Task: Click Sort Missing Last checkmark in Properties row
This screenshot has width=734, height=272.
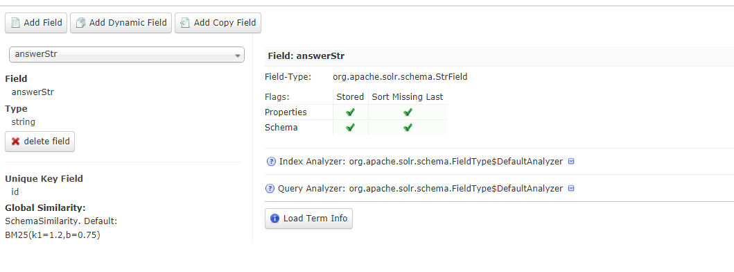Action: click(408, 112)
